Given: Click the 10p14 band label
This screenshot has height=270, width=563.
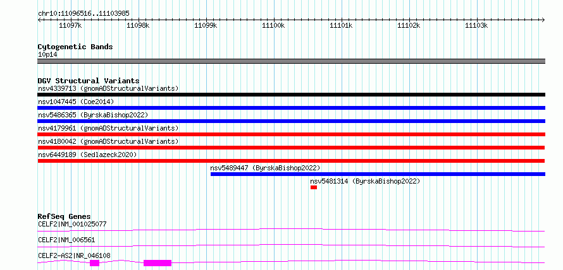Looking at the screenshot, I should pos(47,55).
